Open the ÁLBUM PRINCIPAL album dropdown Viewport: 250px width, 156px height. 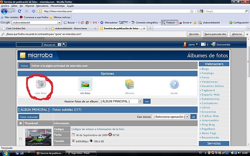click(x=140, y=101)
